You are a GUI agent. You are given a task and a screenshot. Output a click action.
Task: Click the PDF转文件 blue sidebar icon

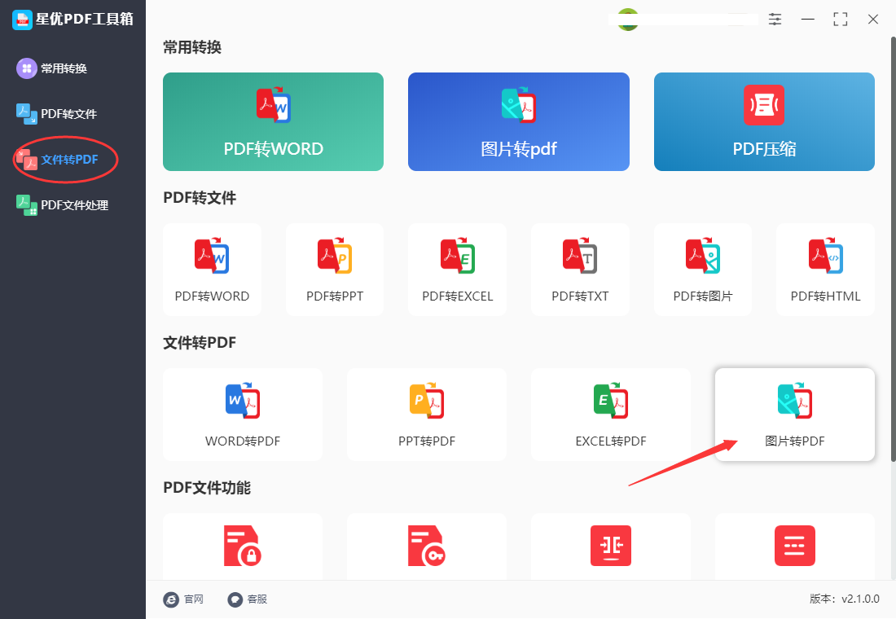point(26,114)
